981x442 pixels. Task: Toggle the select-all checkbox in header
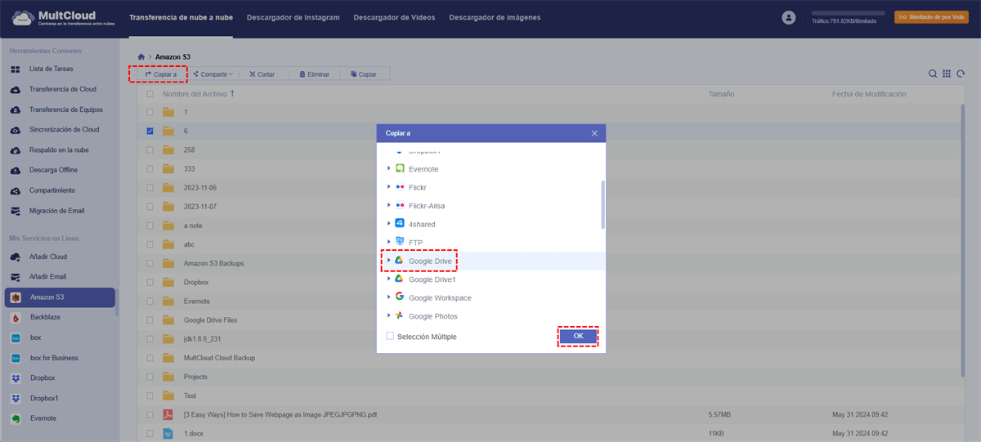(x=150, y=94)
